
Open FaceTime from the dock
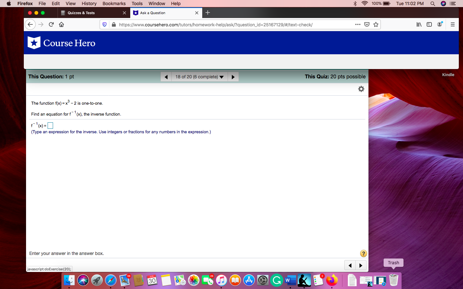click(207, 280)
